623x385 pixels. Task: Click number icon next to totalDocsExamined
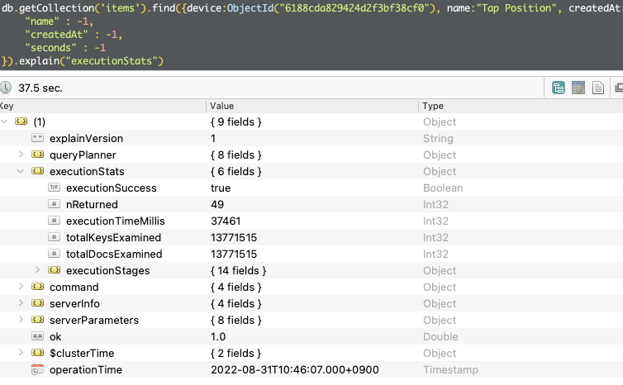click(x=54, y=254)
